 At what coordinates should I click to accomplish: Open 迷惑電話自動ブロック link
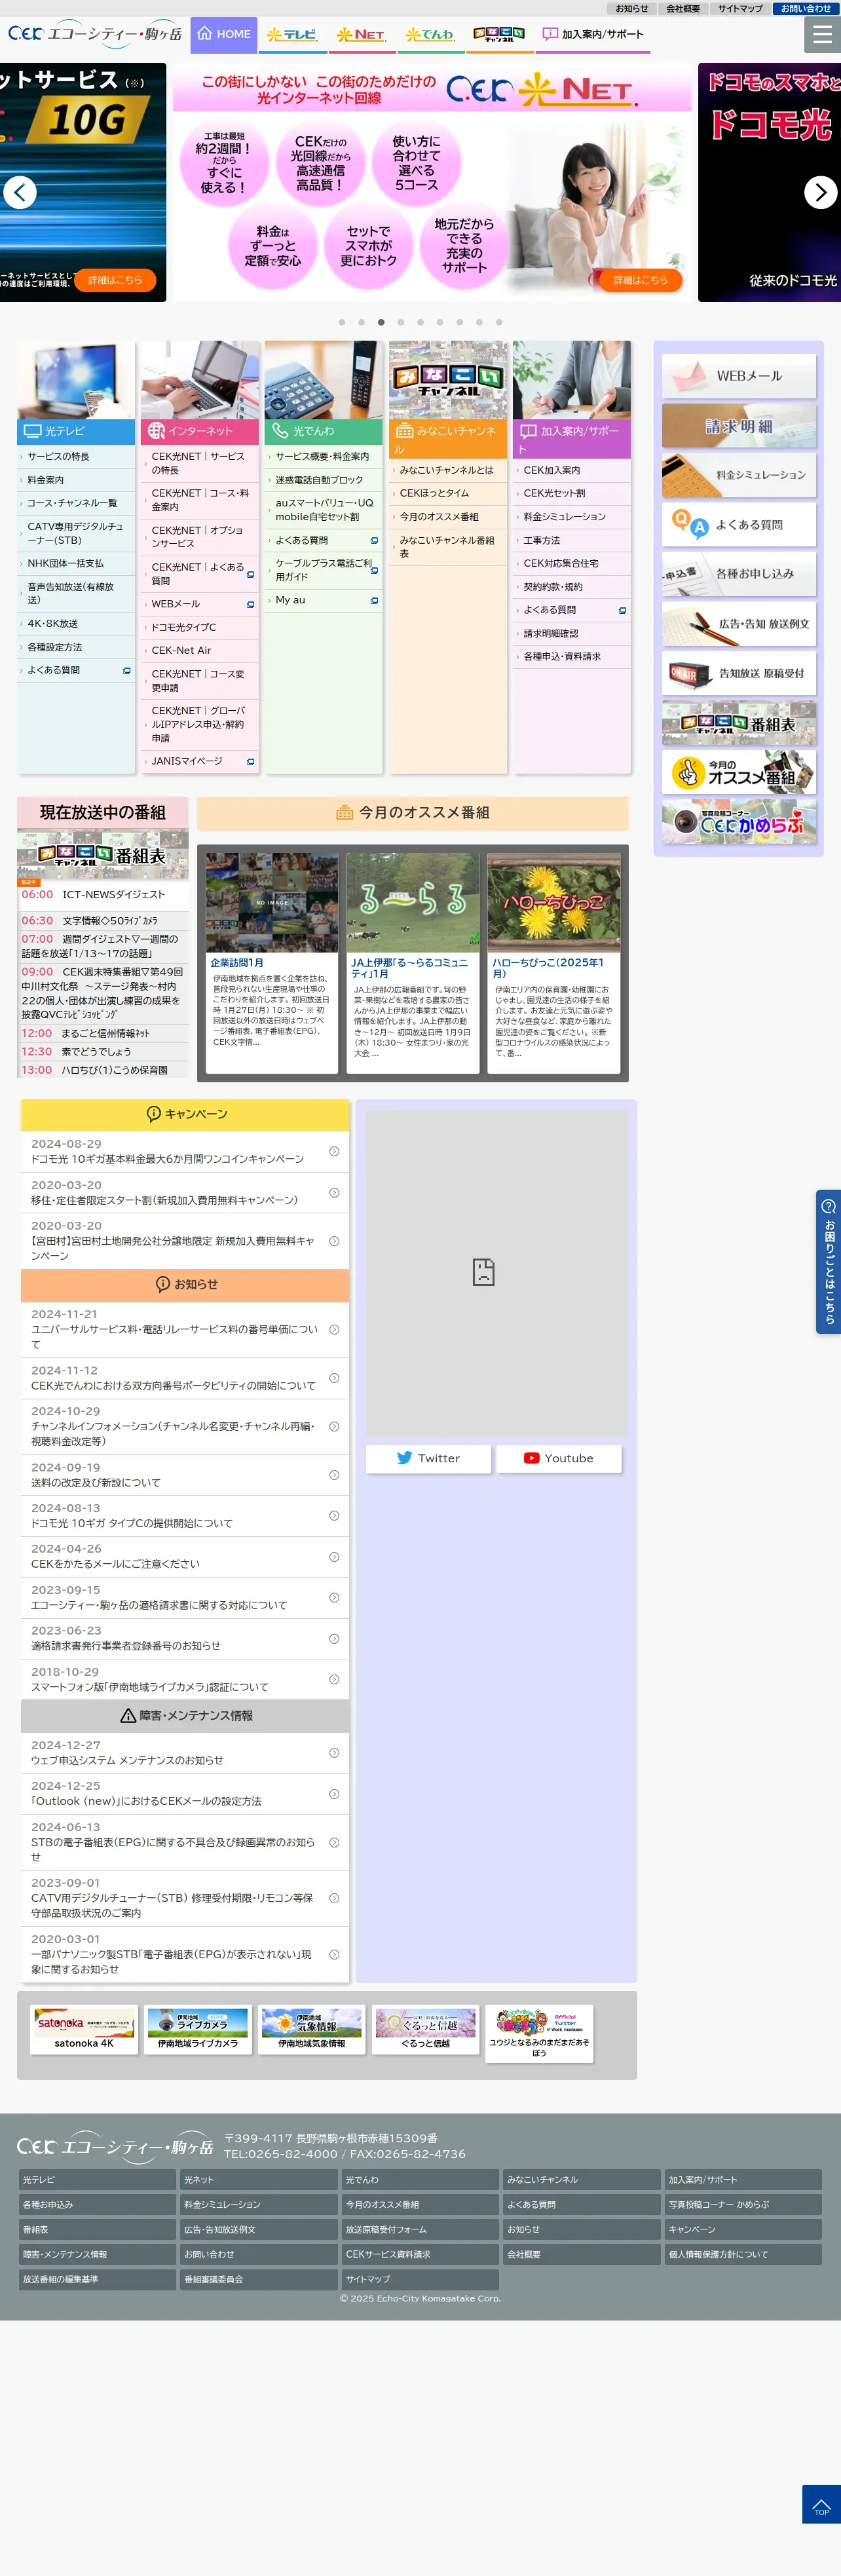[324, 480]
